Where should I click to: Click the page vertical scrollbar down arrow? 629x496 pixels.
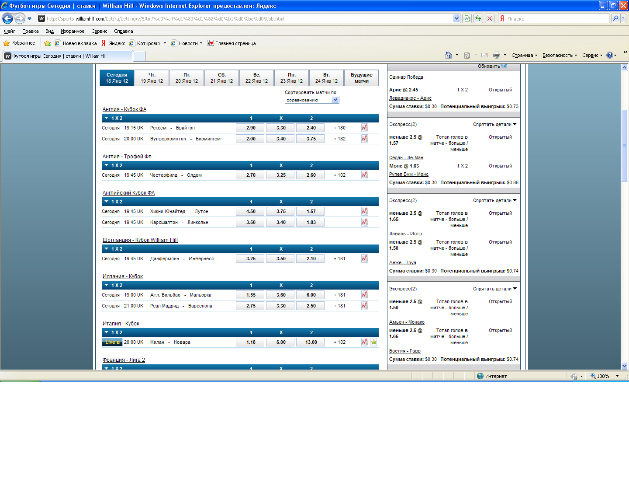point(624,366)
